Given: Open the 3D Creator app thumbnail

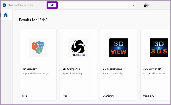Looking at the screenshot, I should pos(38,48).
